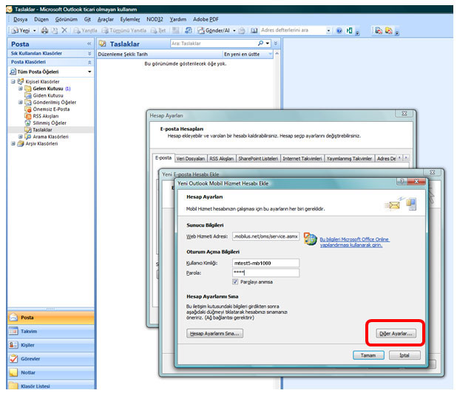Click the first Adobe PDF toolbar icon

[x=379, y=30]
